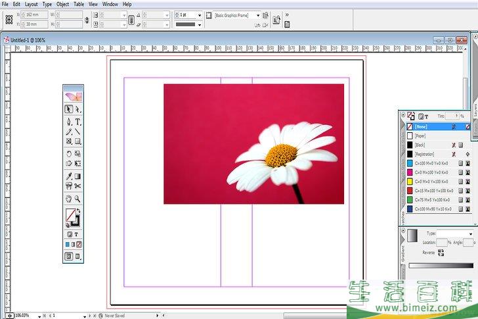Select the Selection tool (black arrow)
478x319 pixels.
(68, 109)
